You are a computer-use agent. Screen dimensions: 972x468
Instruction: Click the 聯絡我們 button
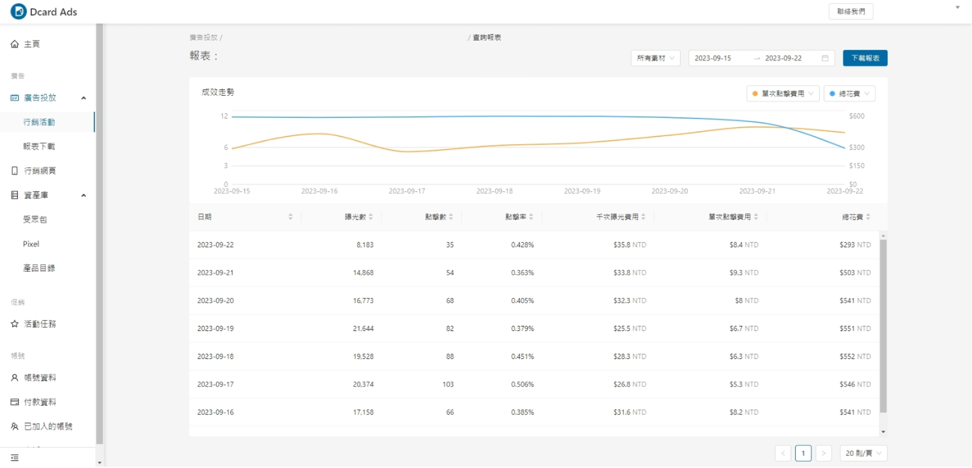(850, 11)
